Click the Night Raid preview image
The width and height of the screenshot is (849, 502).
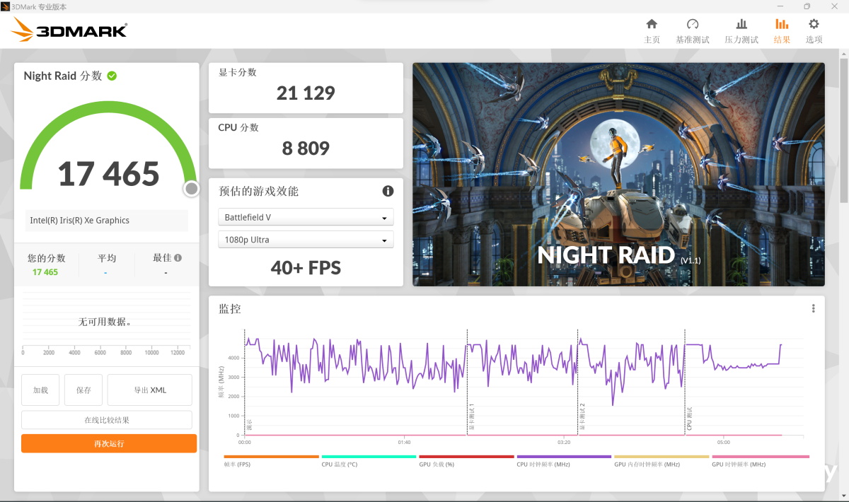coord(618,174)
